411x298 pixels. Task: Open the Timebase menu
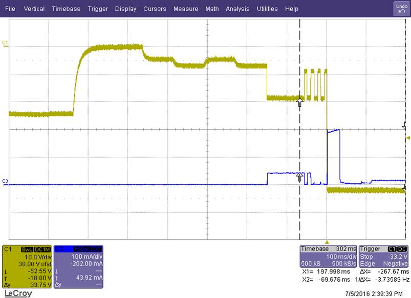pyautogui.click(x=66, y=9)
